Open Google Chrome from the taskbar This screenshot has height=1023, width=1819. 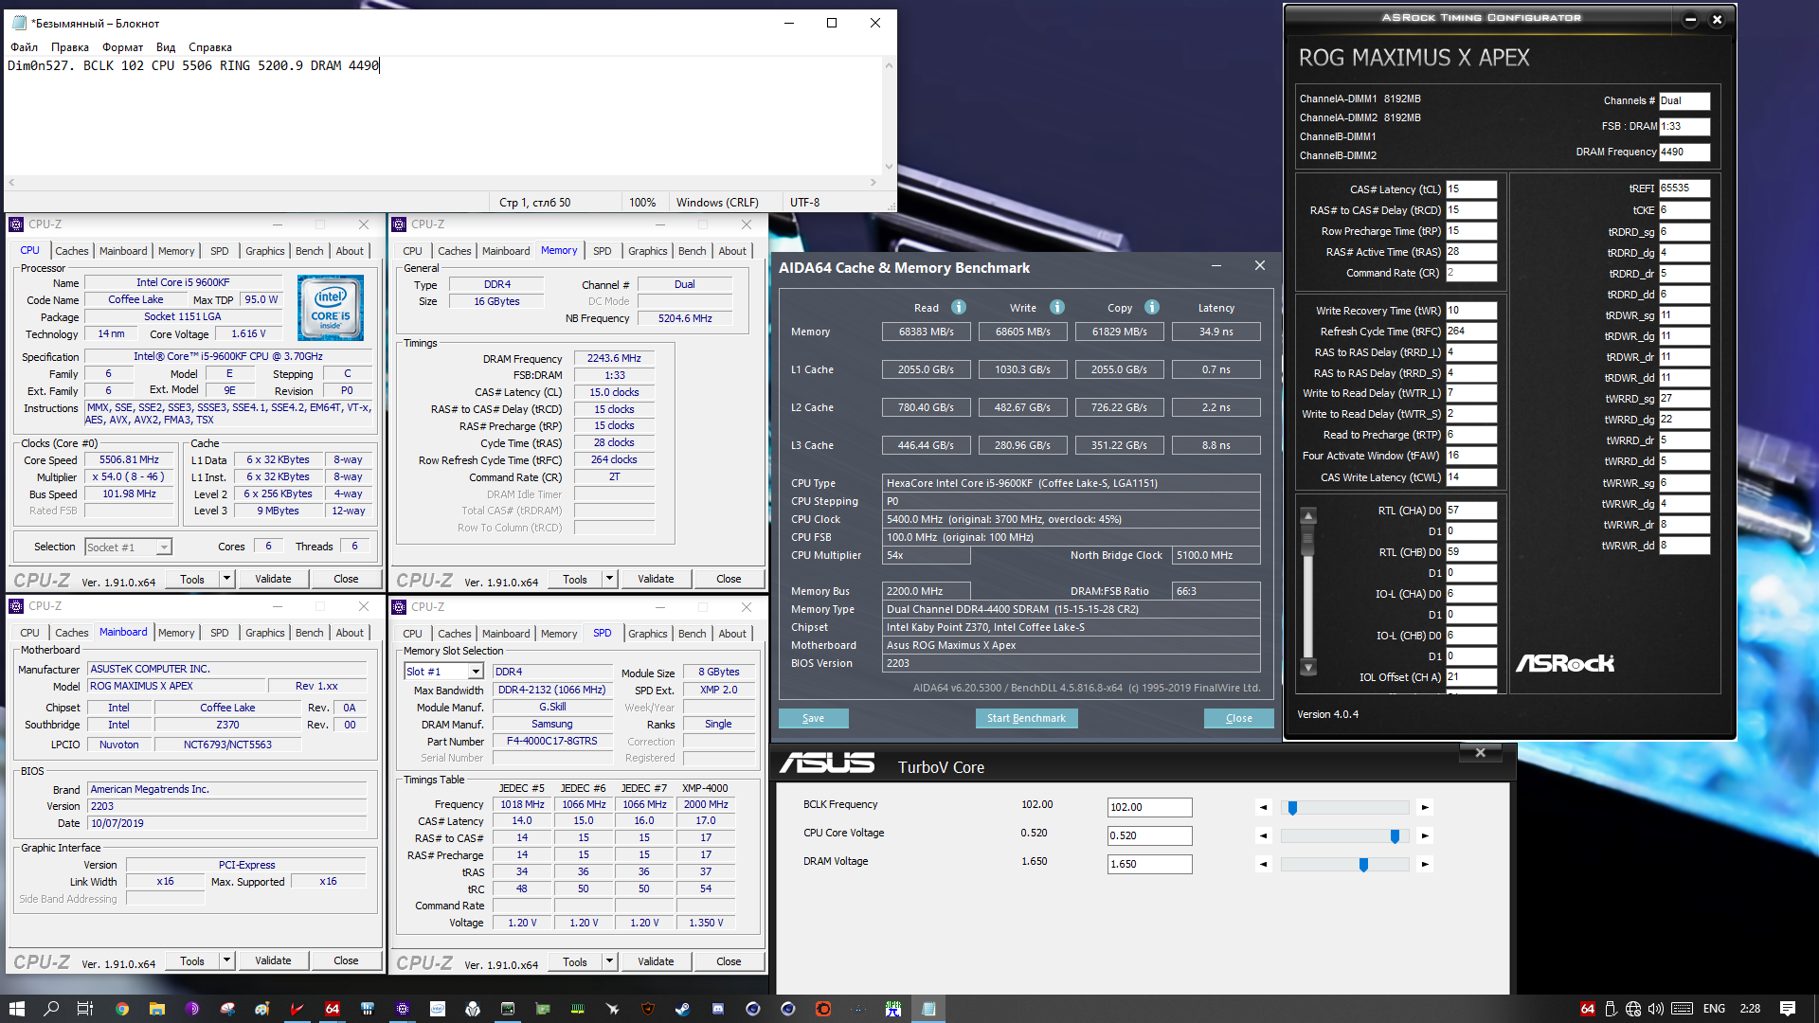[121, 1009]
